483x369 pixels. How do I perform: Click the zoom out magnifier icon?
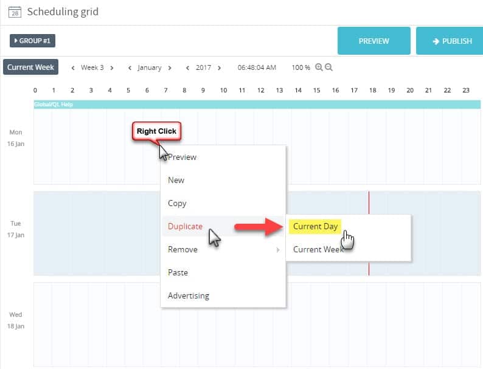click(x=328, y=67)
